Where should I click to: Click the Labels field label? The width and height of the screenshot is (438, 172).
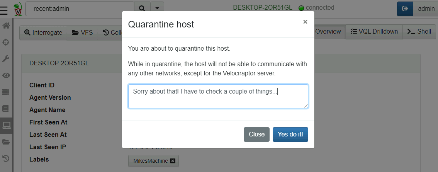(39, 159)
